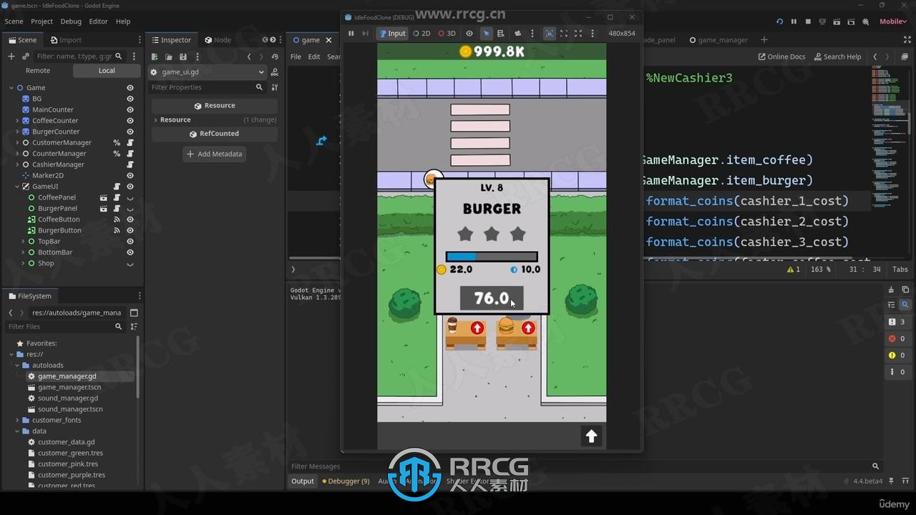This screenshot has height=515, width=916.
Task: Click the next frame step icon
Action: 365,34
